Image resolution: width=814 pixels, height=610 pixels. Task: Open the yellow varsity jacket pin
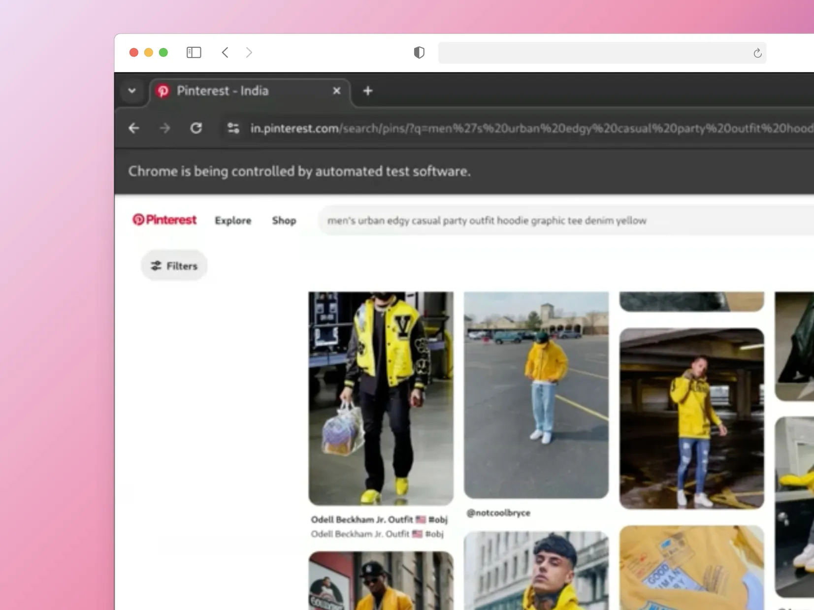coord(381,398)
